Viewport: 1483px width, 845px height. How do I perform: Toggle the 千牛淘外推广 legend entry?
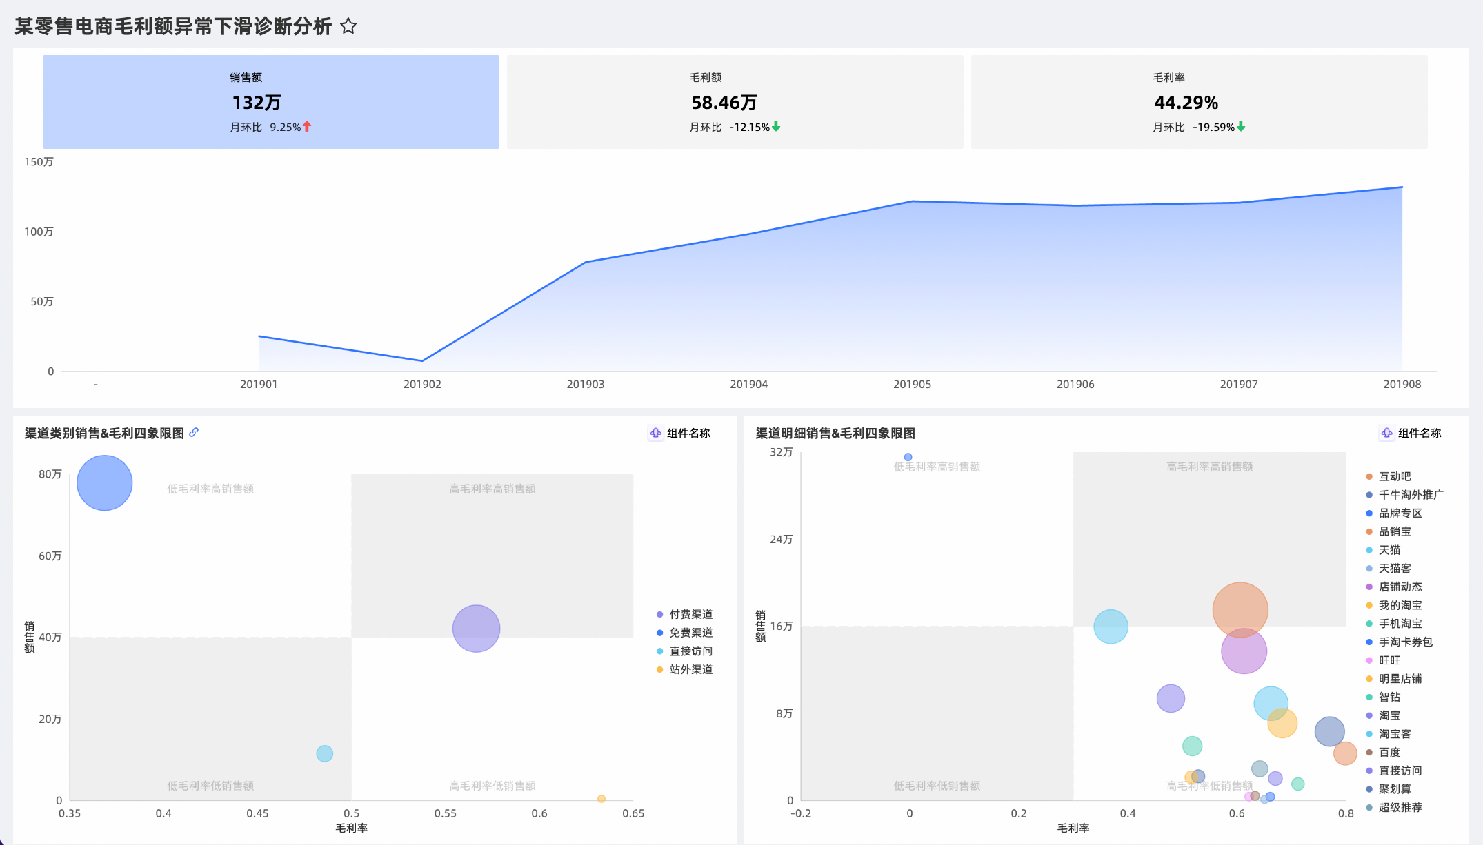coord(1405,495)
